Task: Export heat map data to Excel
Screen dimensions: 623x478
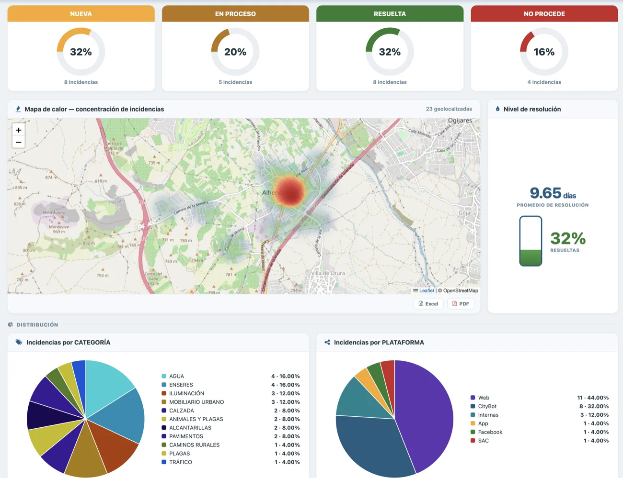Action: click(428, 304)
